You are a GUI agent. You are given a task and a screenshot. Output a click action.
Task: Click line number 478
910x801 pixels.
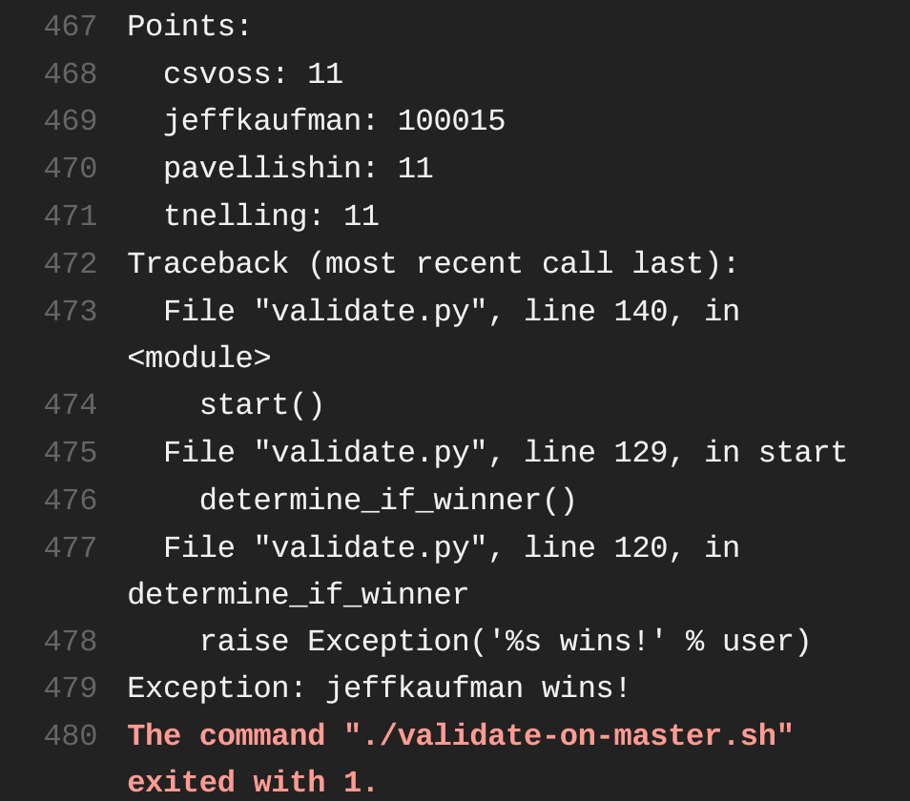coord(70,642)
